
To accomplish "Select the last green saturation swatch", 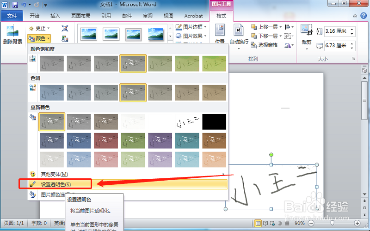I will pyautogui.click(x=214, y=63).
